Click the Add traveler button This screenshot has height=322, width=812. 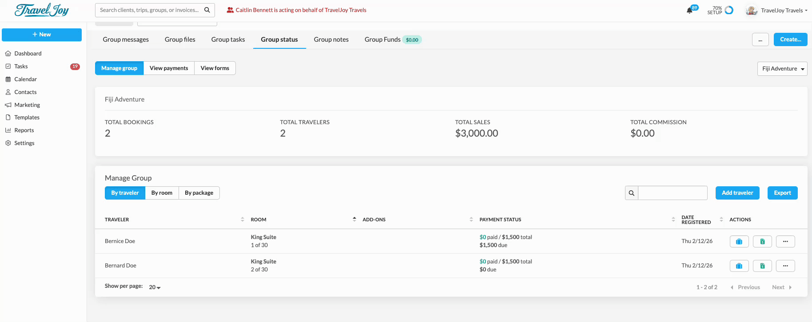tap(737, 193)
